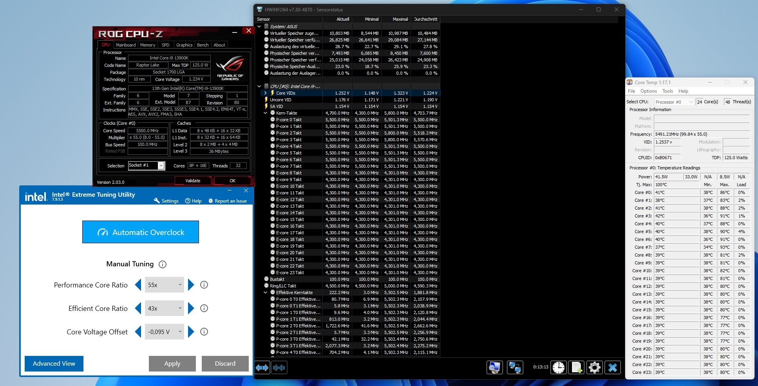The height and width of the screenshot is (386, 758).
Task: Decrease Efficient Core Ratio with left arrow
Action: [x=138, y=309]
